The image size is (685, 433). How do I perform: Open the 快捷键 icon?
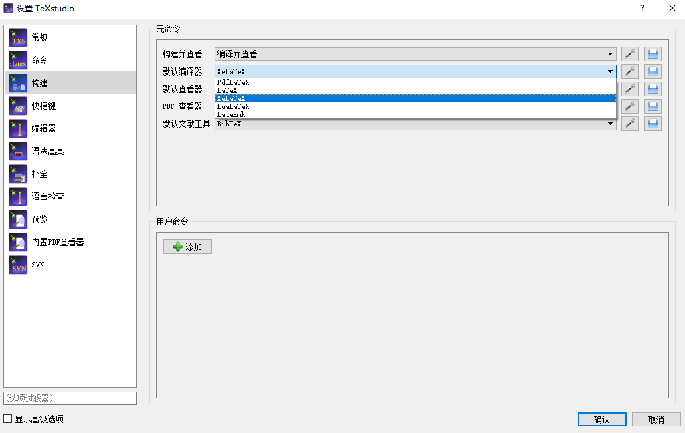point(18,106)
